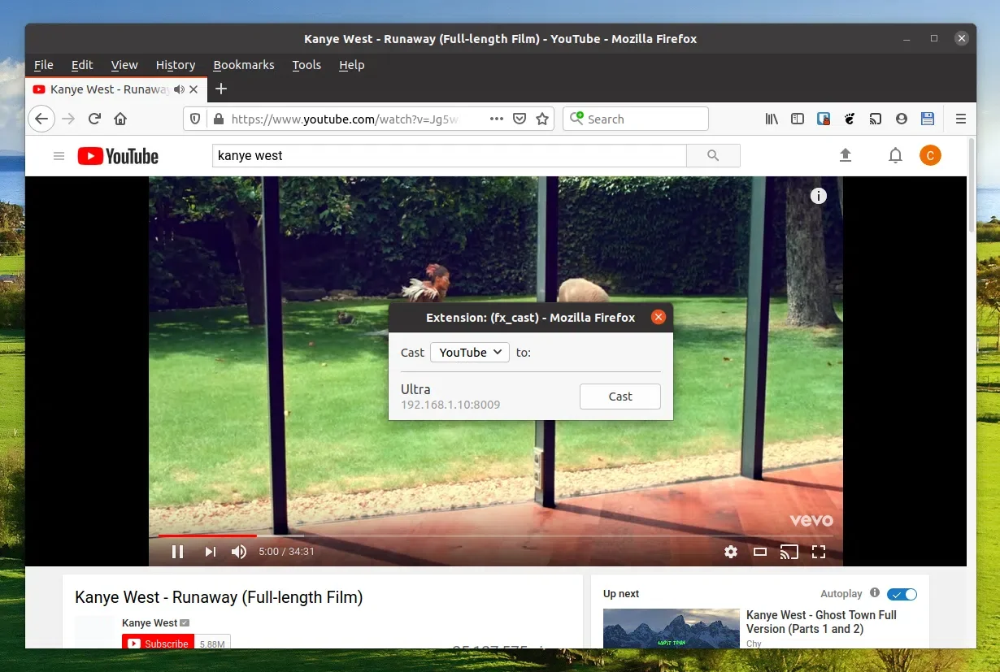Click the video time display 5:00 / 34:31
Screen dimensions: 1000x672
(286, 552)
